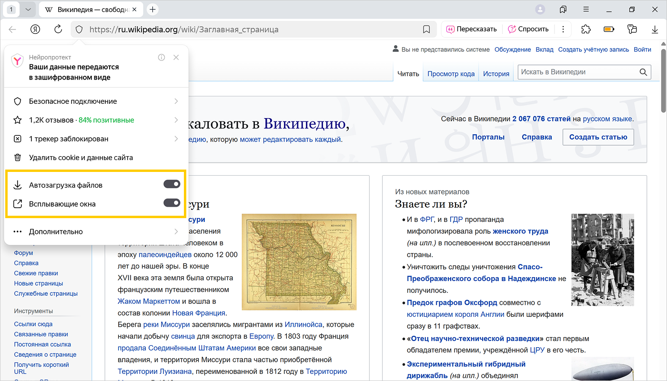Click the page reload icon
Screen dimensions: 667x381
click(x=58, y=30)
